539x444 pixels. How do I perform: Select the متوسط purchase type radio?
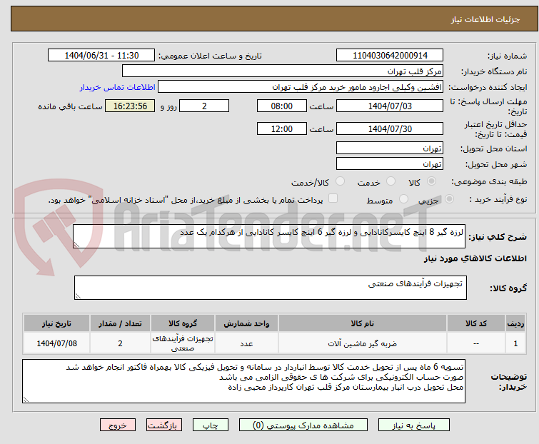pos(403,199)
